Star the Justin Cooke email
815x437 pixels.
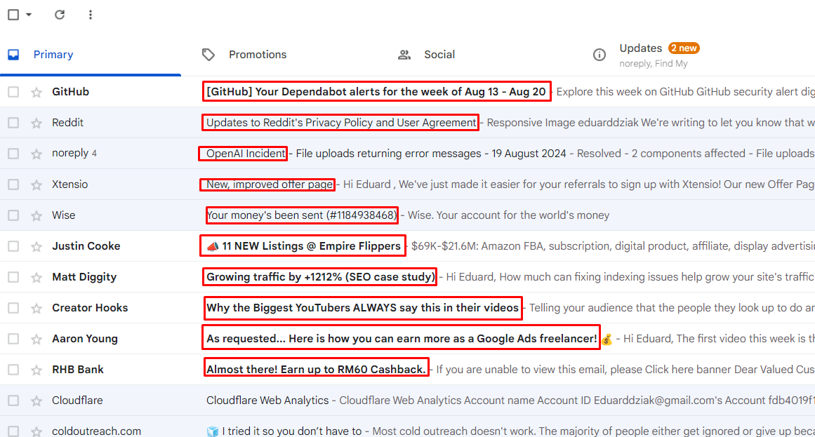click(37, 247)
